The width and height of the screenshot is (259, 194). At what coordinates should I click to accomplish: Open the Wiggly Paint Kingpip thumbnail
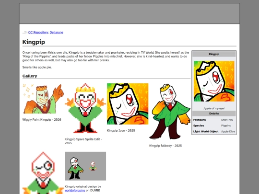[43, 99]
